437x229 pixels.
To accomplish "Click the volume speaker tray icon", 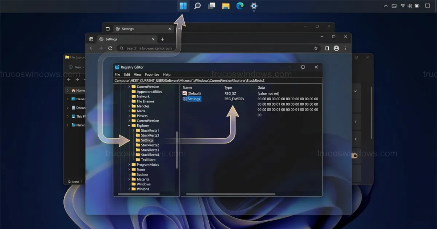I will coord(410,6).
